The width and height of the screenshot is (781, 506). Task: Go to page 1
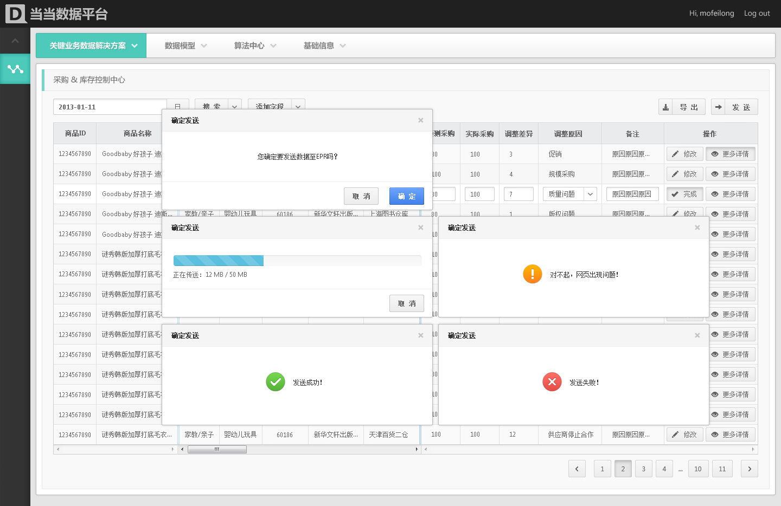click(x=603, y=469)
